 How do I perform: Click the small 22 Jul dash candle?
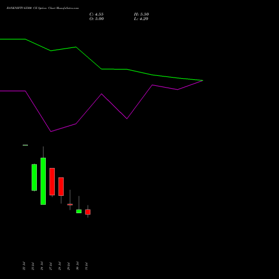[x=25, y=145]
